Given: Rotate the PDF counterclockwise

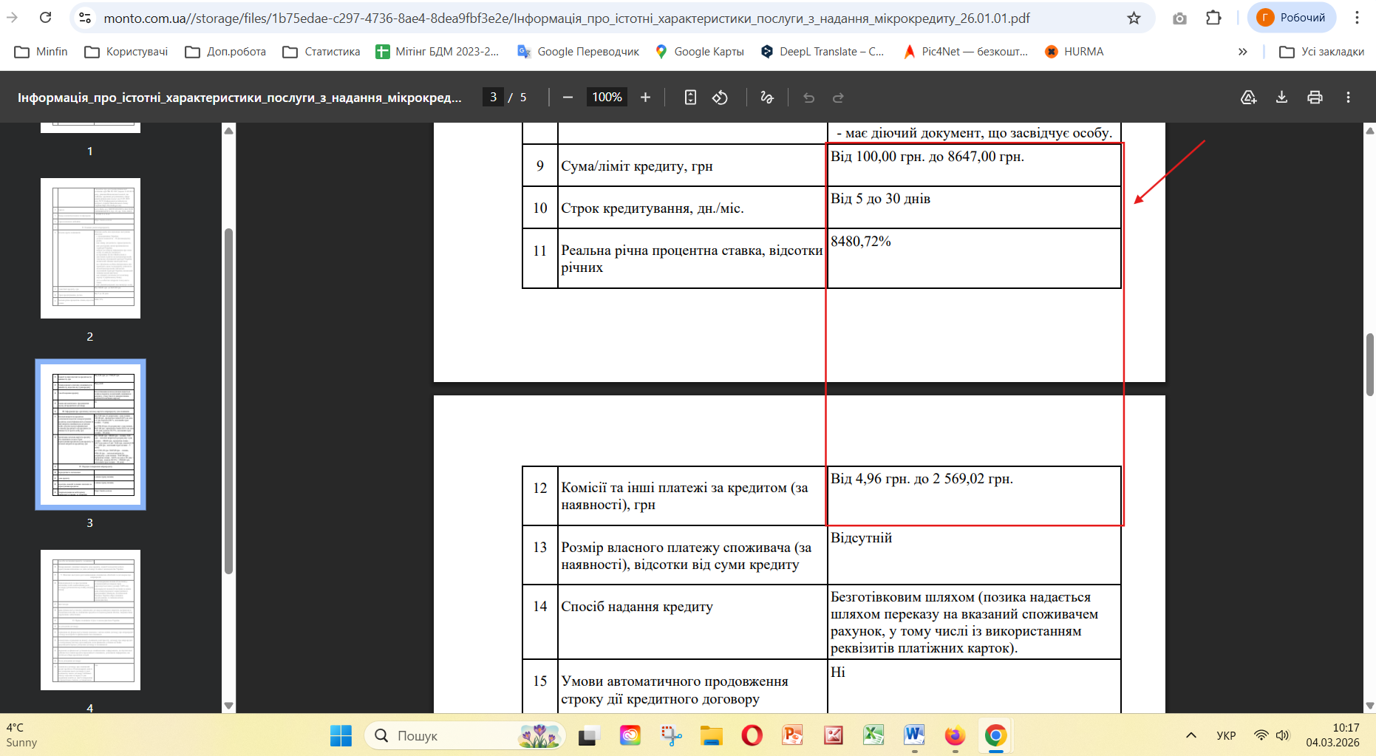Looking at the screenshot, I should click(721, 97).
